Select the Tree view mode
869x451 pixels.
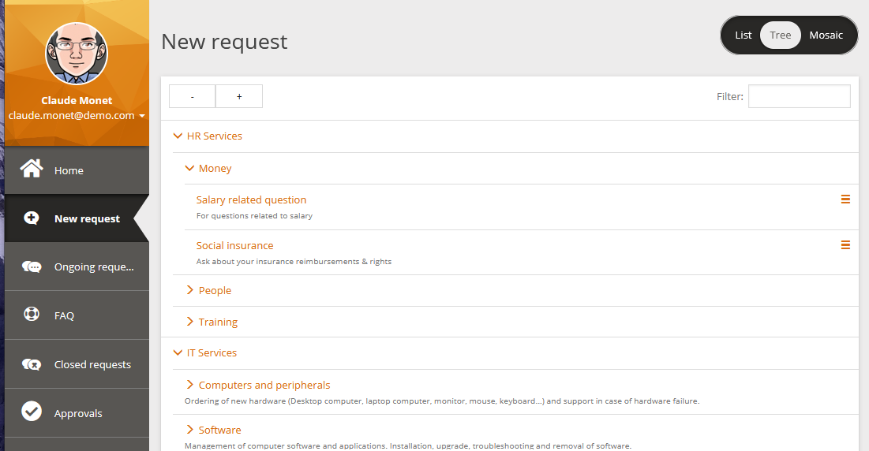point(780,35)
